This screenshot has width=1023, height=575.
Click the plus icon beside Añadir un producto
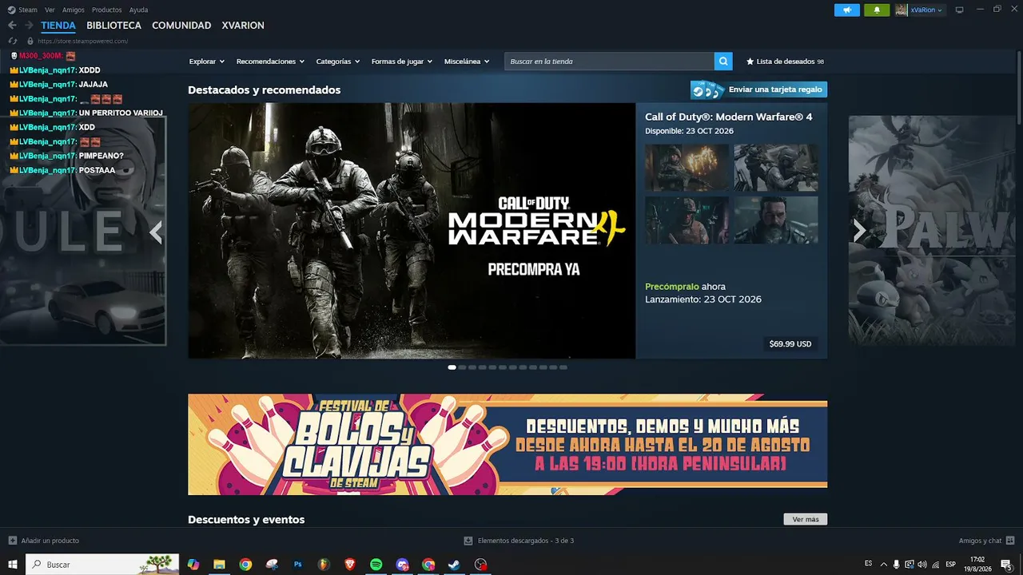[12, 541]
